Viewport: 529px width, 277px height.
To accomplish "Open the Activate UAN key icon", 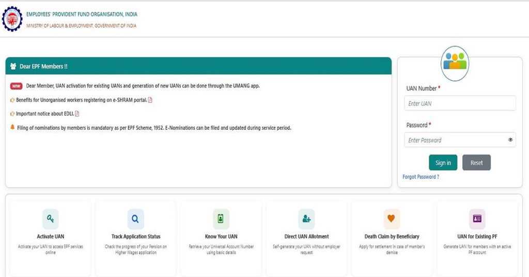I will 50,219.
